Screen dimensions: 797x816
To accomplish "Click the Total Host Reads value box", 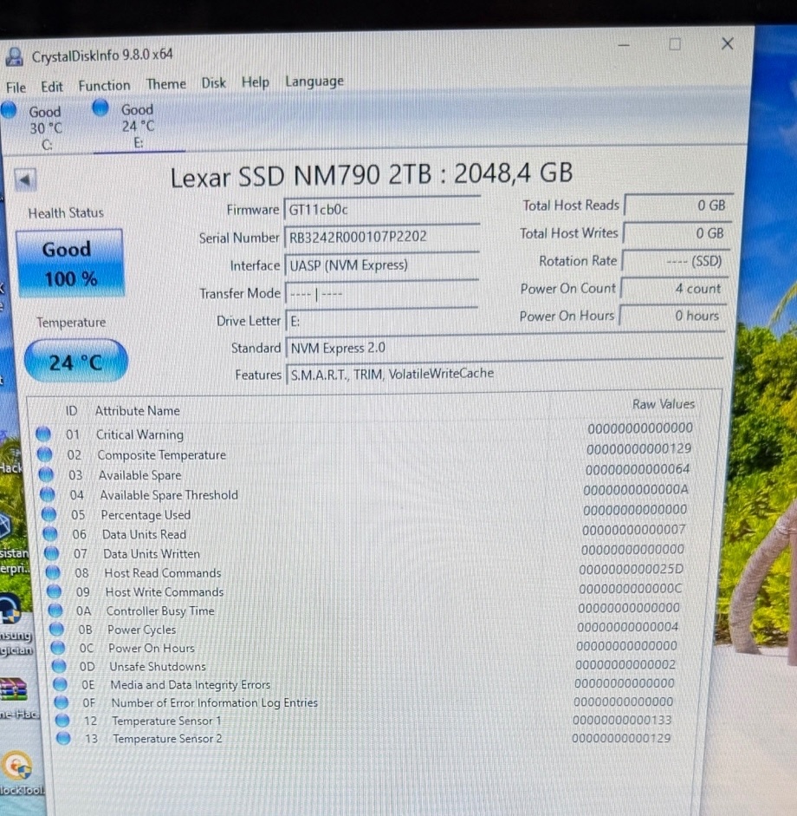I will tap(678, 205).
